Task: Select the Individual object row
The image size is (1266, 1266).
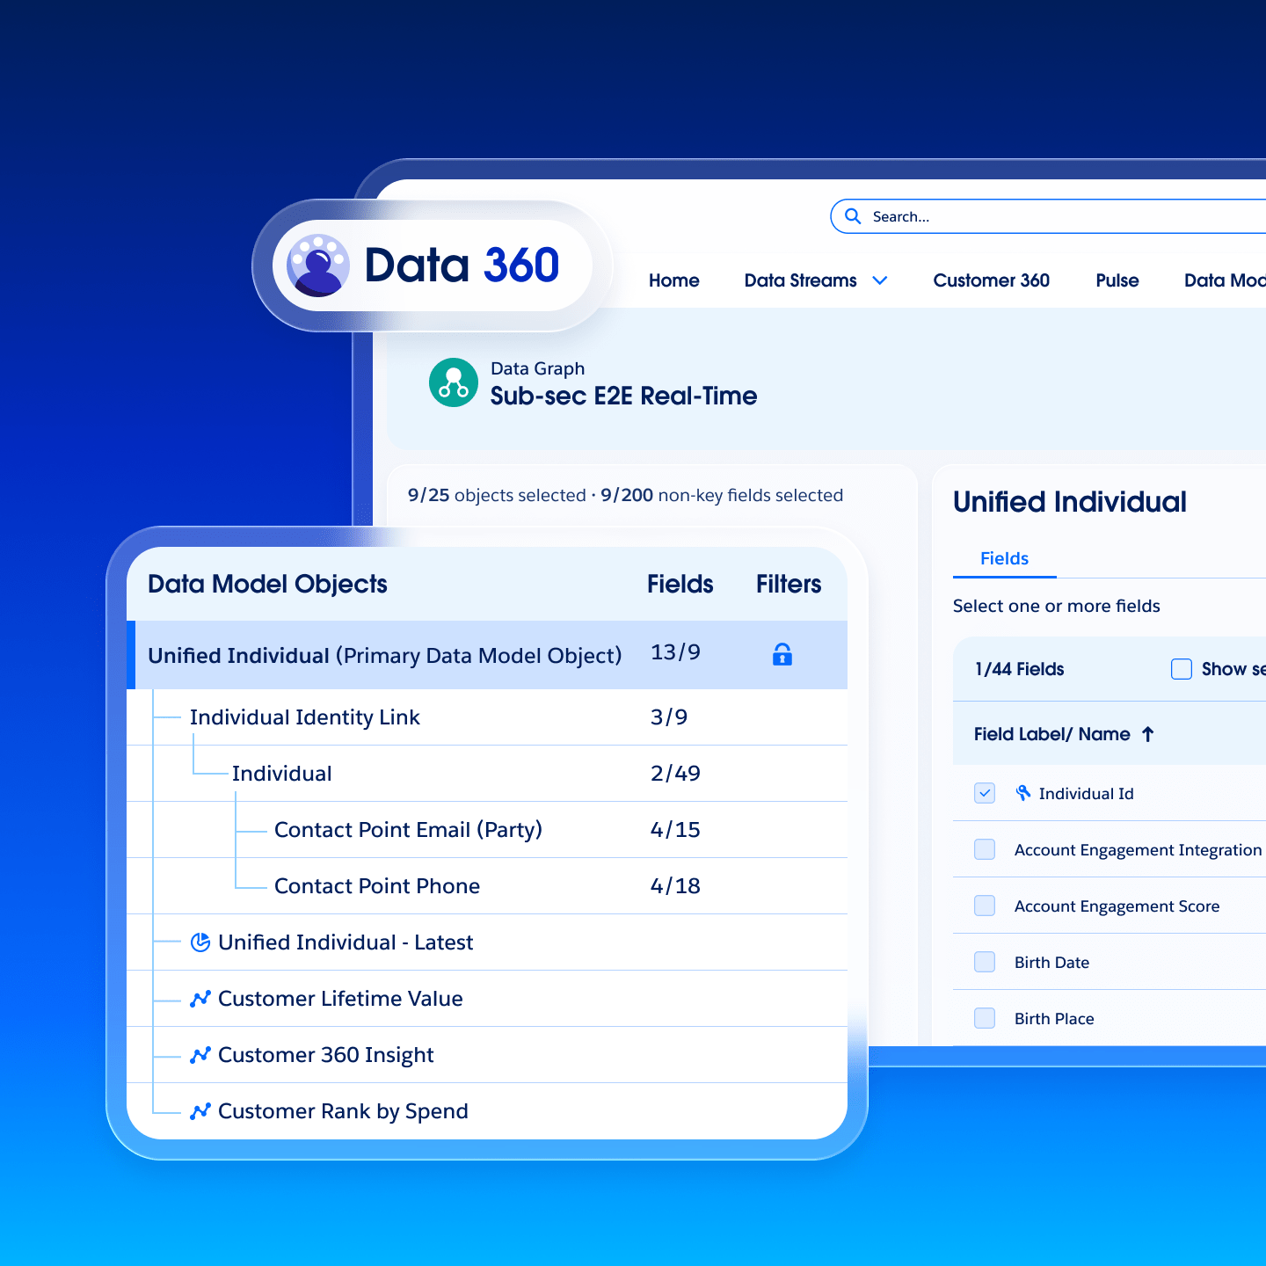Action: (487, 774)
